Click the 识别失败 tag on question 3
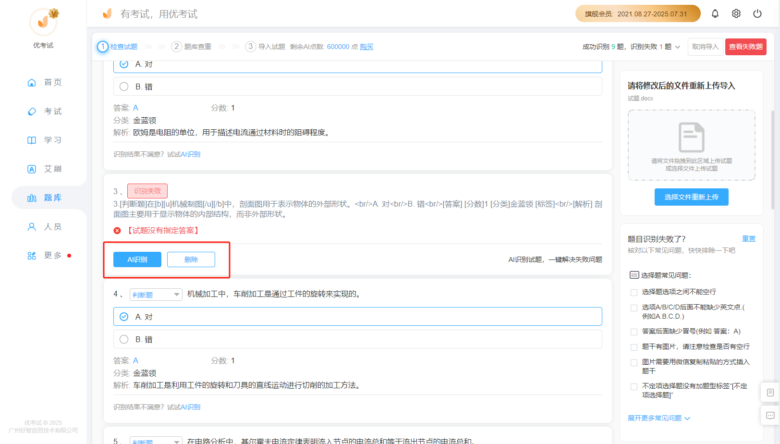The image size is (780, 444). pyautogui.click(x=147, y=191)
